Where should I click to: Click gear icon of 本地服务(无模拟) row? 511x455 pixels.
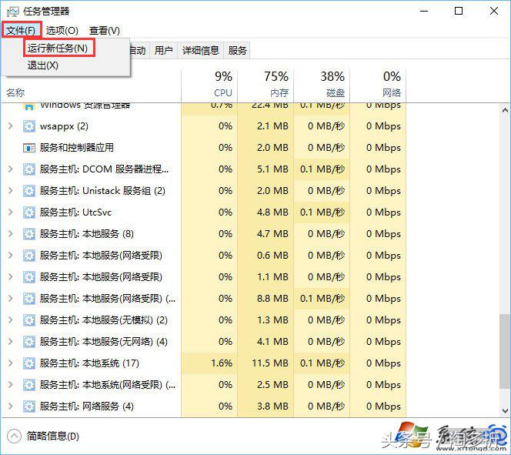tap(29, 320)
